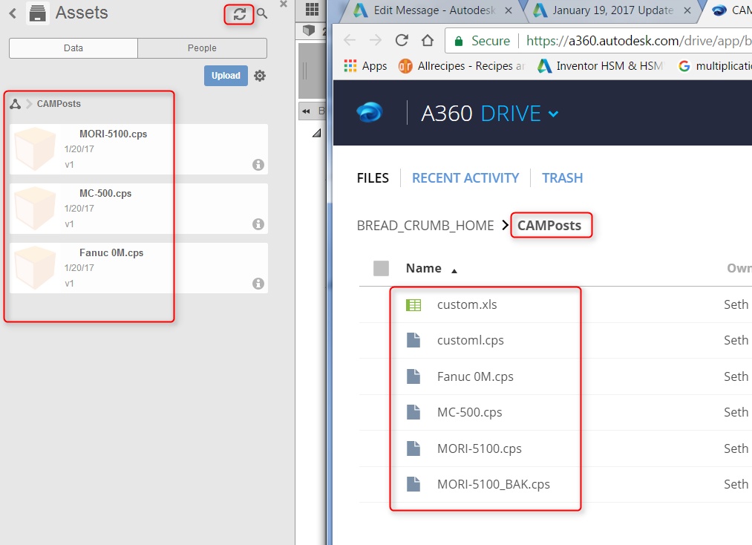Click the back arrow in Assets panel

[x=13, y=13]
